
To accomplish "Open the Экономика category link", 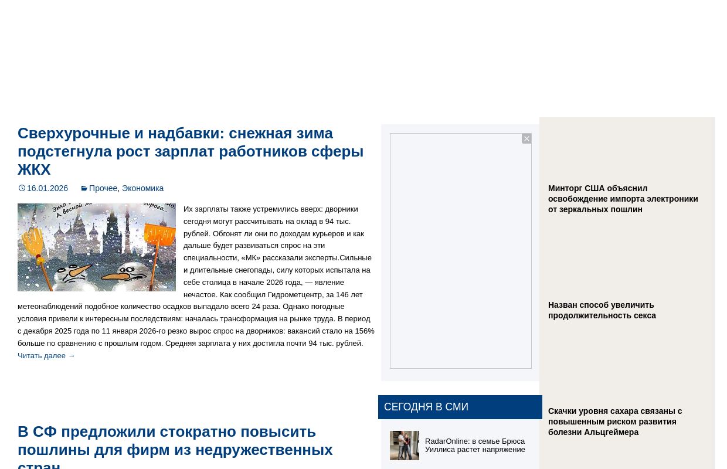I will pyautogui.click(x=142, y=188).
